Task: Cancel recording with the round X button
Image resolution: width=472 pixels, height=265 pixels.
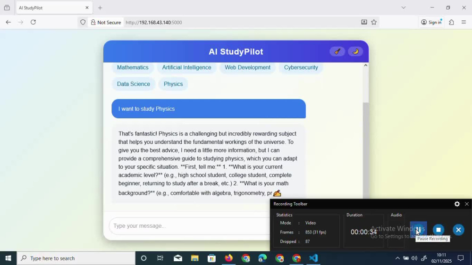Action: 458,230
